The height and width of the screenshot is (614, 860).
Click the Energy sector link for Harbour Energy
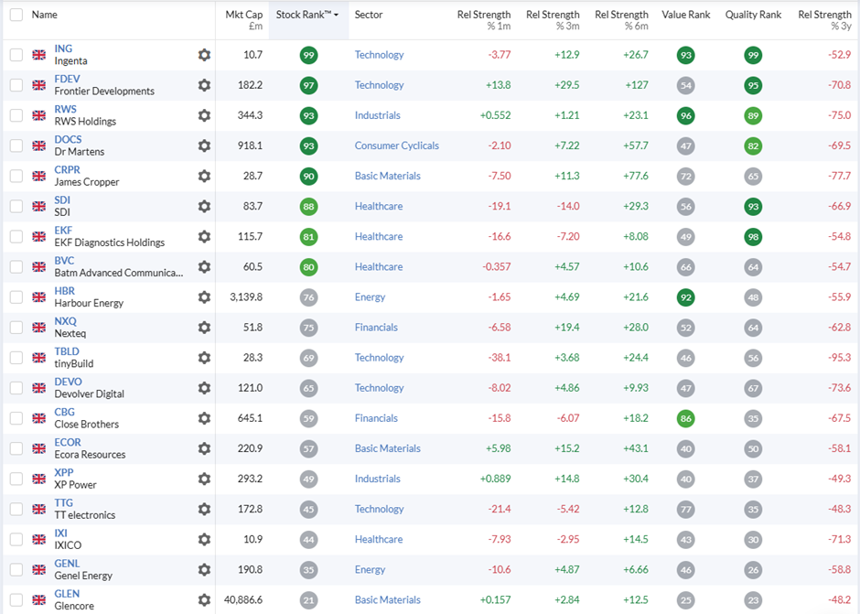click(370, 296)
